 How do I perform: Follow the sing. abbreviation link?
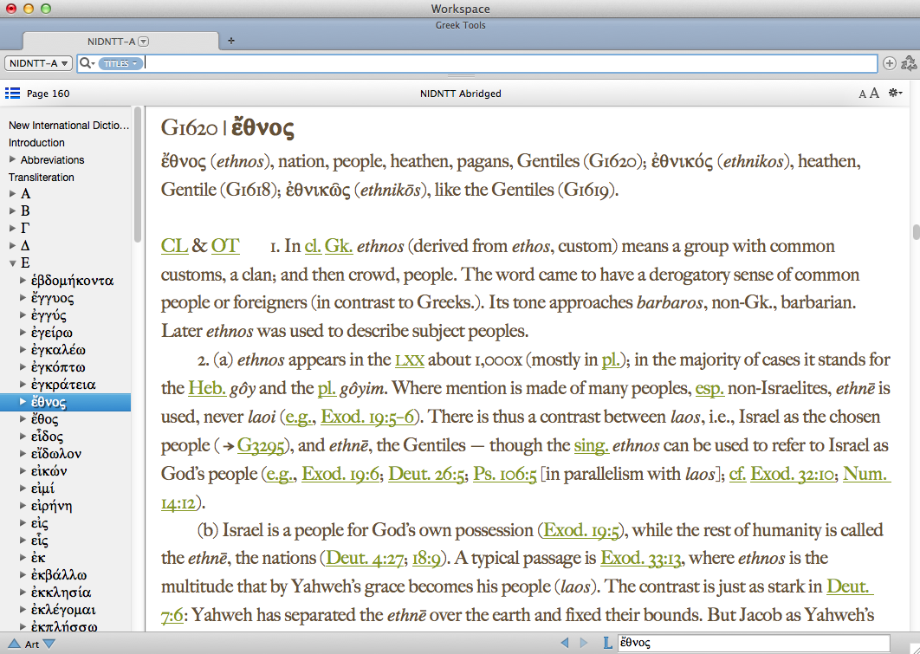pos(591,446)
